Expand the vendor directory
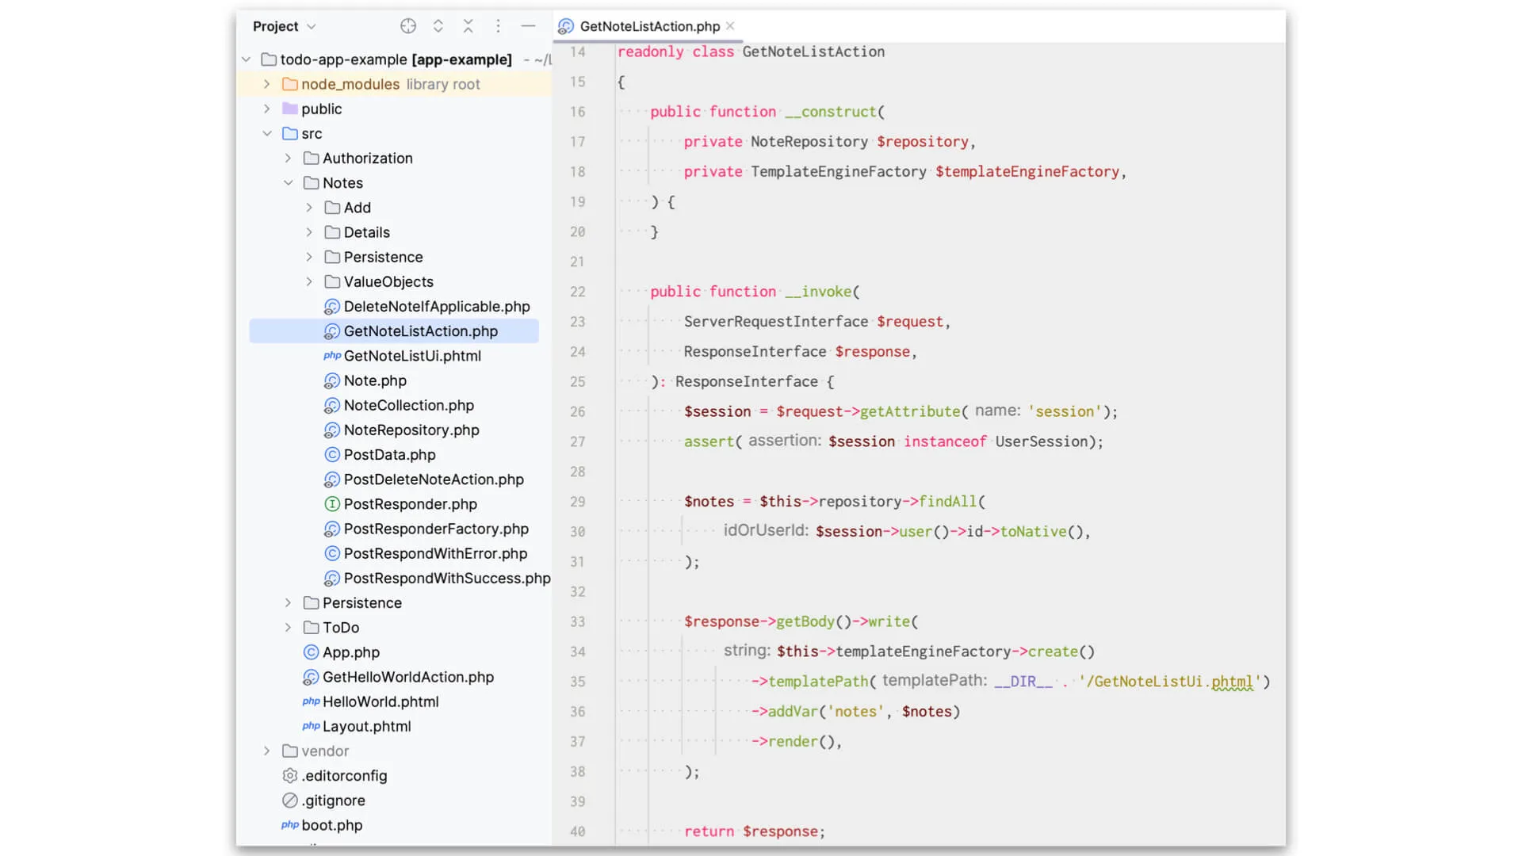This screenshot has height=856, width=1522. point(266,751)
